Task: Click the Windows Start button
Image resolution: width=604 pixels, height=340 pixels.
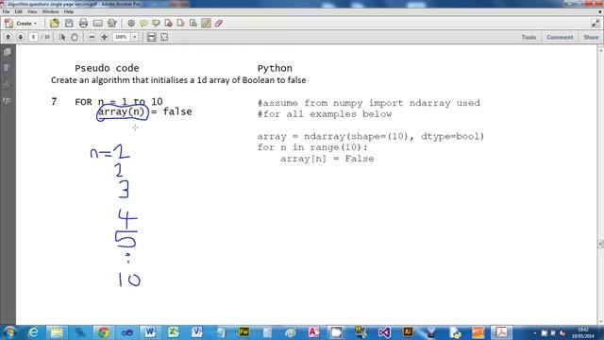Action: pyautogui.click(x=9, y=332)
